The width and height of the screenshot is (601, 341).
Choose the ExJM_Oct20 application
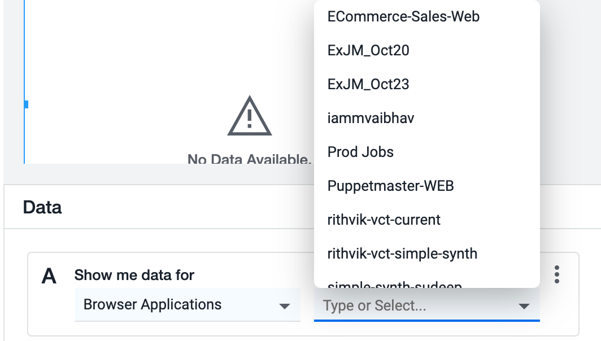(x=426, y=50)
